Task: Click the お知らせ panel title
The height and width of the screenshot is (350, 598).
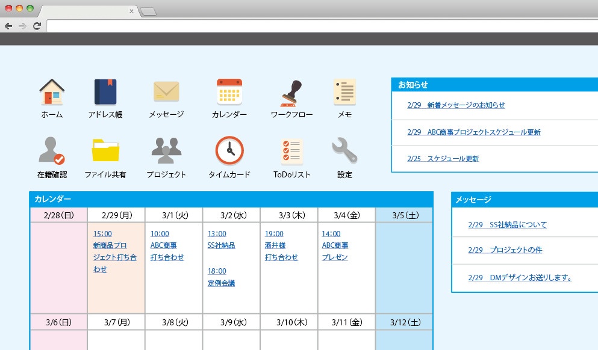Action: [413, 85]
